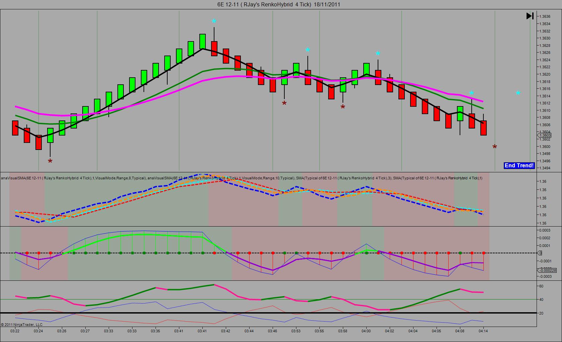Click the 03:35 time axis label
Image resolution: width=562 pixels, height=342 pixels.
[x=156, y=331]
